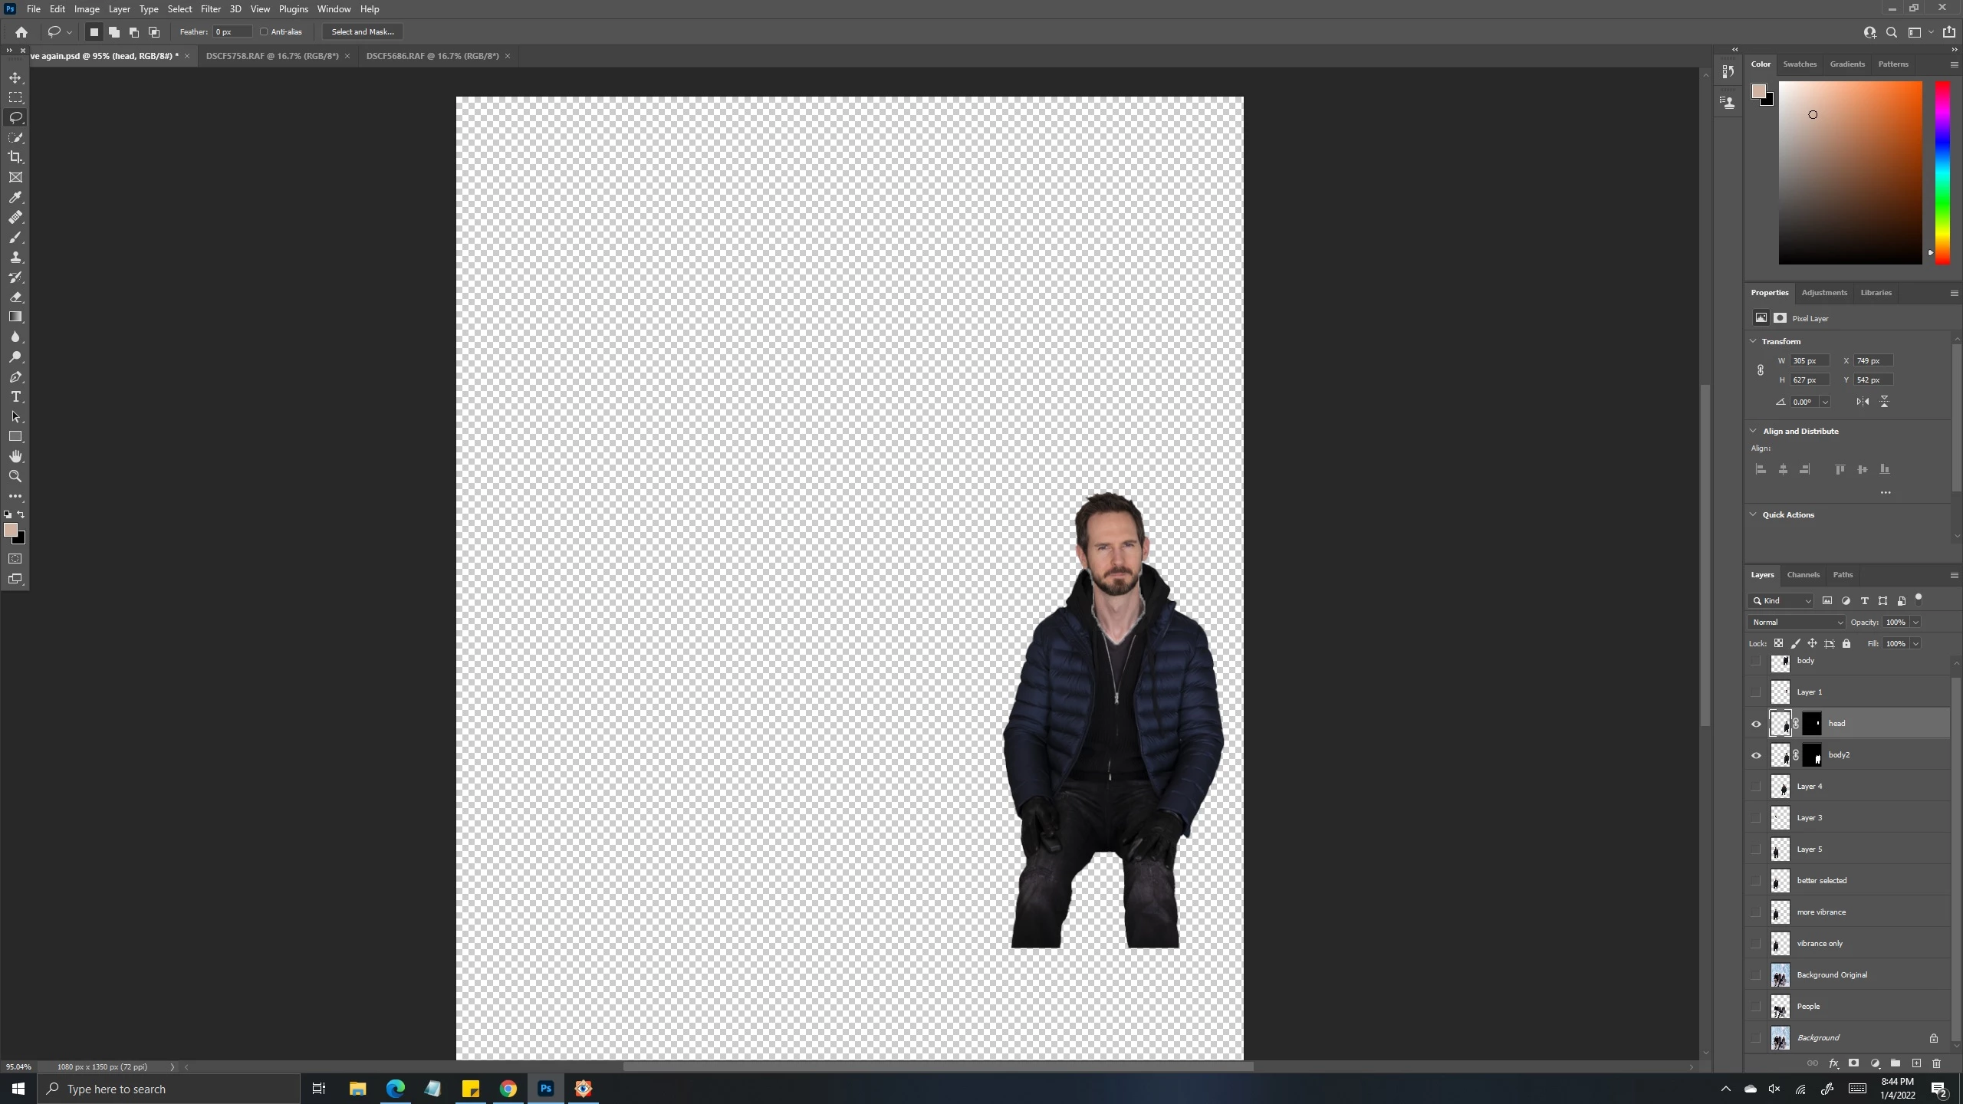Click the Feather input field
Screen dimensions: 1963x1104
click(232, 32)
